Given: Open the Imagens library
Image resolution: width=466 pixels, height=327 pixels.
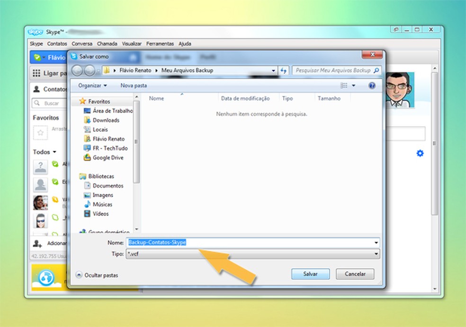Looking at the screenshot, I should coord(103,195).
